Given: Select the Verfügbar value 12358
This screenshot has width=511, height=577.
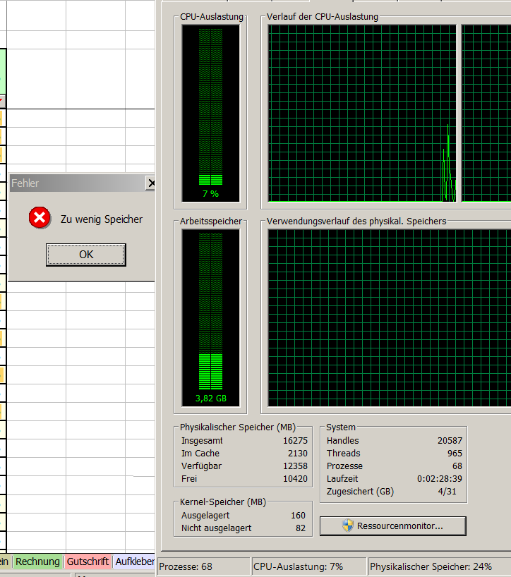Looking at the screenshot, I should 295,466.
